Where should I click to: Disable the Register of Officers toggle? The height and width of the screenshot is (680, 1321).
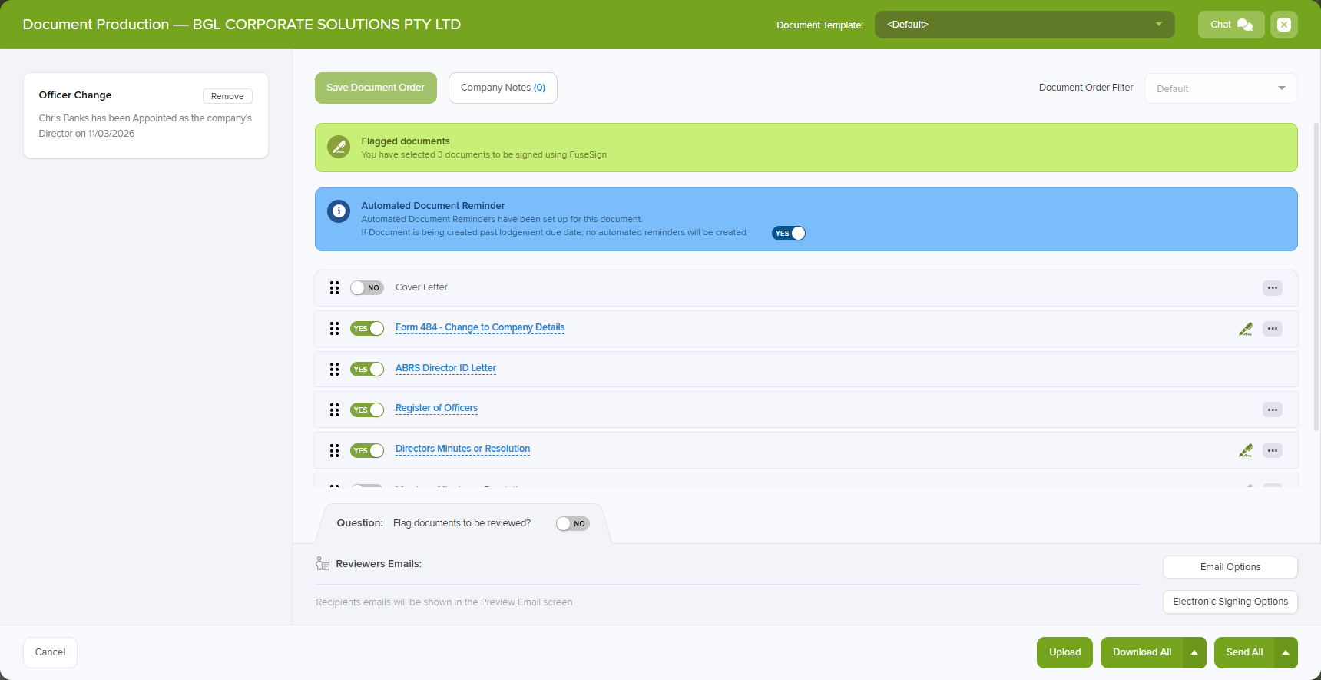367,410
